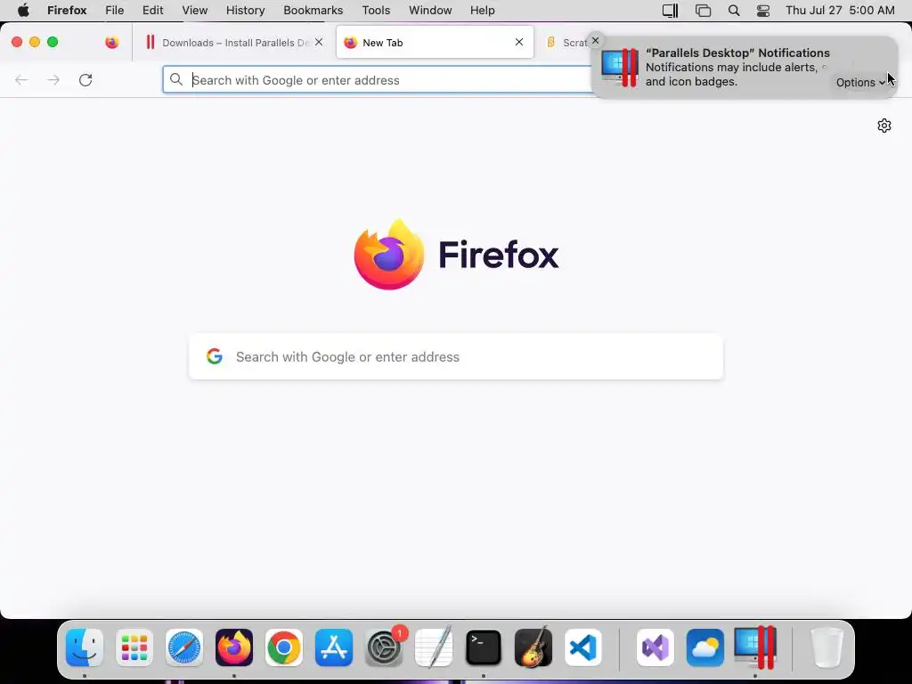Open Visual Studio from the Dock
Image resolution: width=912 pixels, height=684 pixels.
click(655, 647)
